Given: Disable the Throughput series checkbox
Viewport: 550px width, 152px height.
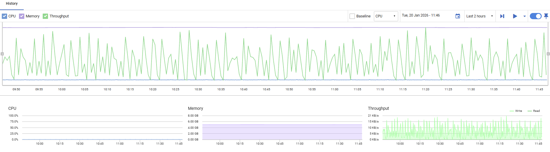Looking at the screenshot, I should coord(45,16).
